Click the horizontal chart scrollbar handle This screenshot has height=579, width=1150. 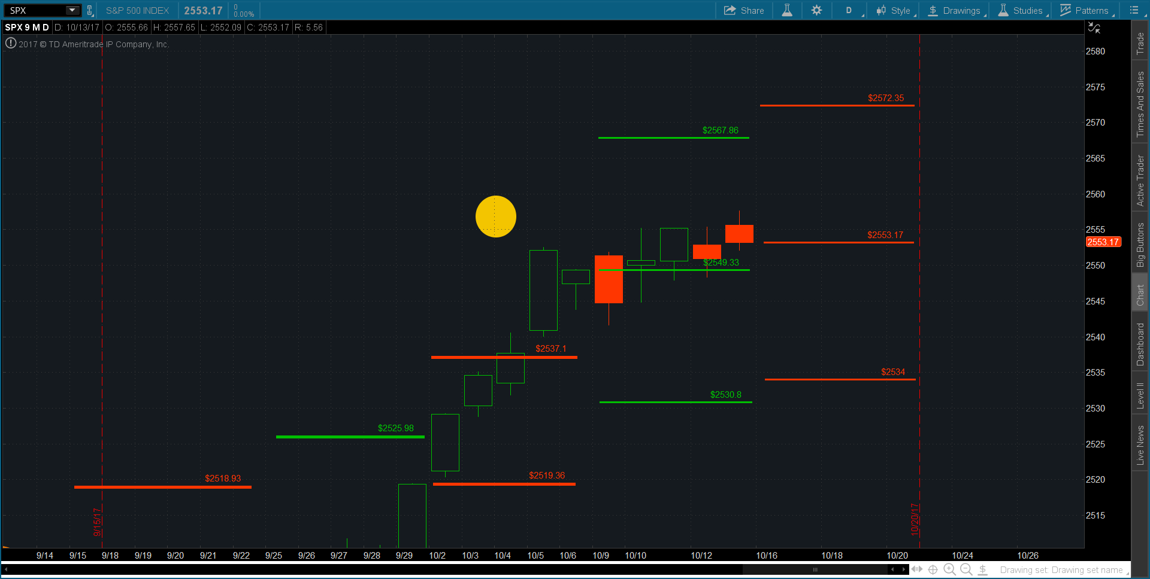[815, 569]
